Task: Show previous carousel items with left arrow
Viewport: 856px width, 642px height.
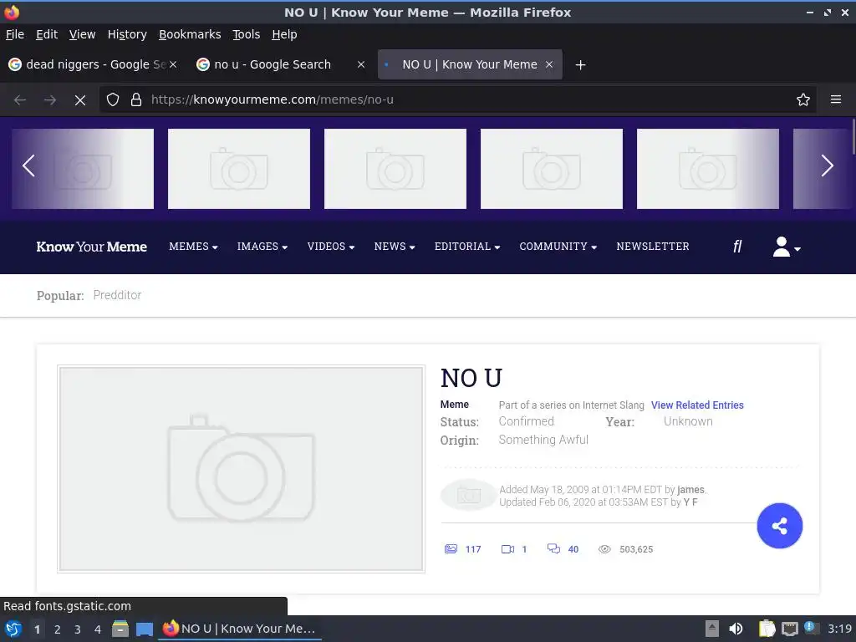Action: pyautogui.click(x=28, y=166)
